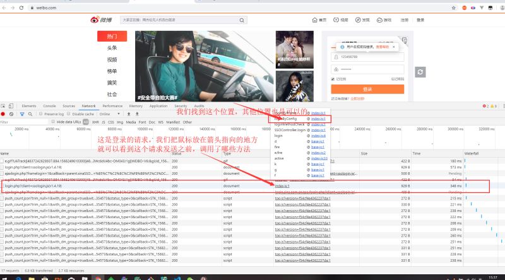Click the red hot topics category button
The image size is (505, 280).
112,37
